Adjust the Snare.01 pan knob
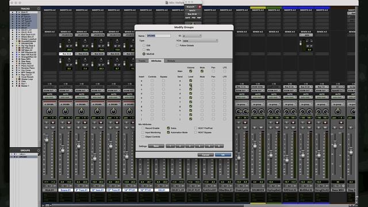This screenshot has width=368, height=207. (x=66, y=112)
